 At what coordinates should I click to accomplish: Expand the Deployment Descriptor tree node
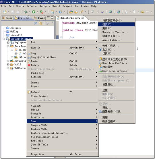(8, 42)
